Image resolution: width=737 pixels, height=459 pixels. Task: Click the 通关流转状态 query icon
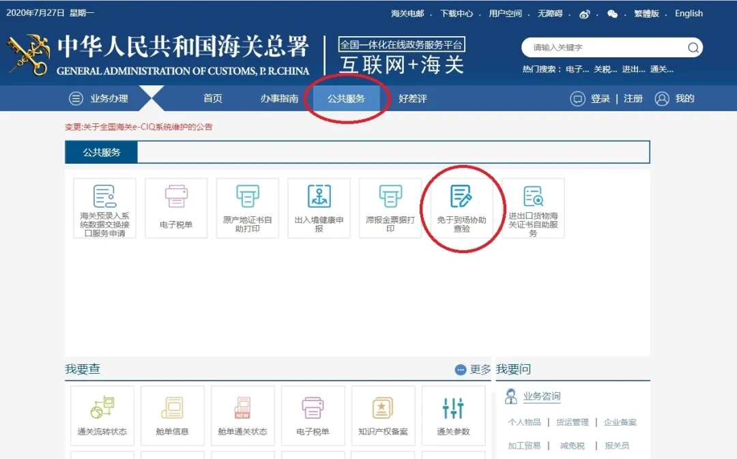point(102,409)
